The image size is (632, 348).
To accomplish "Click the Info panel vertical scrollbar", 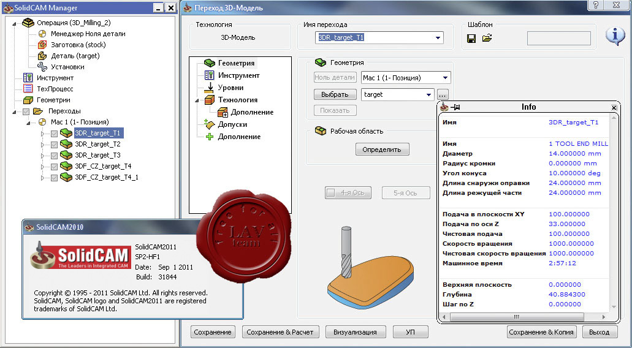I will click(x=614, y=213).
